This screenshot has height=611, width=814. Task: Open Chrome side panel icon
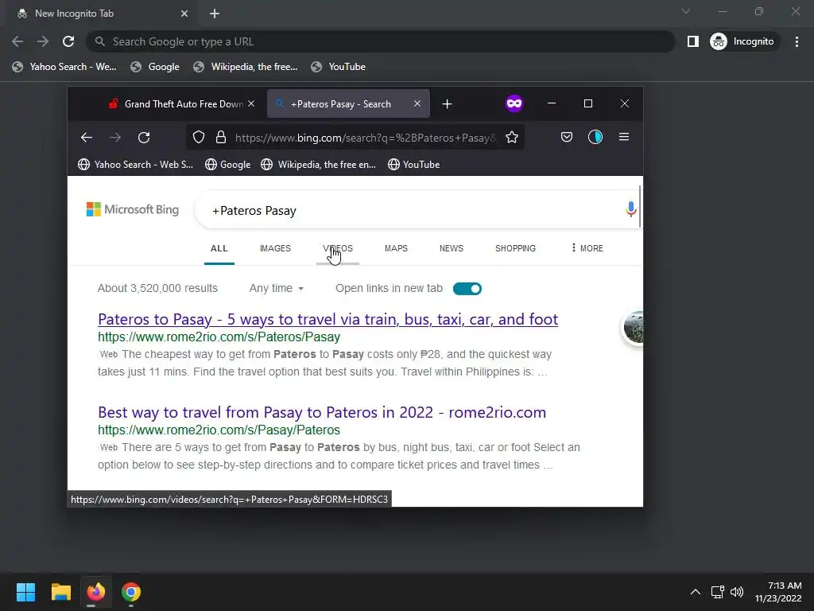[x=693, y=41]
